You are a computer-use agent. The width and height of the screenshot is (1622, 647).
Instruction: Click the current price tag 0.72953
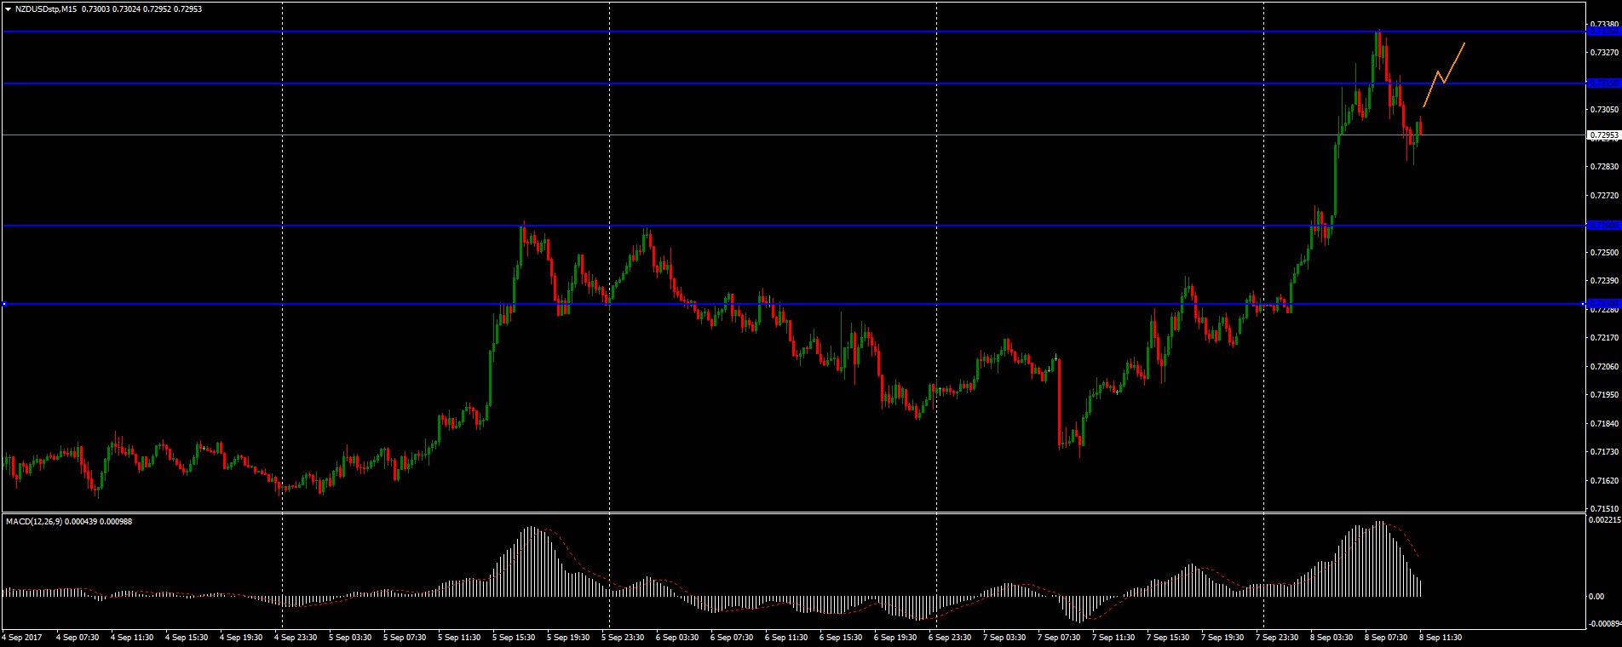tap(1603, 135)
